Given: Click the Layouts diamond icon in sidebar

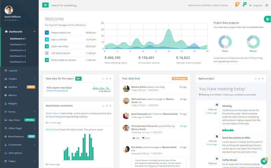Looking at the screenshot, I should pyautogui.click(x=6, y=70).
